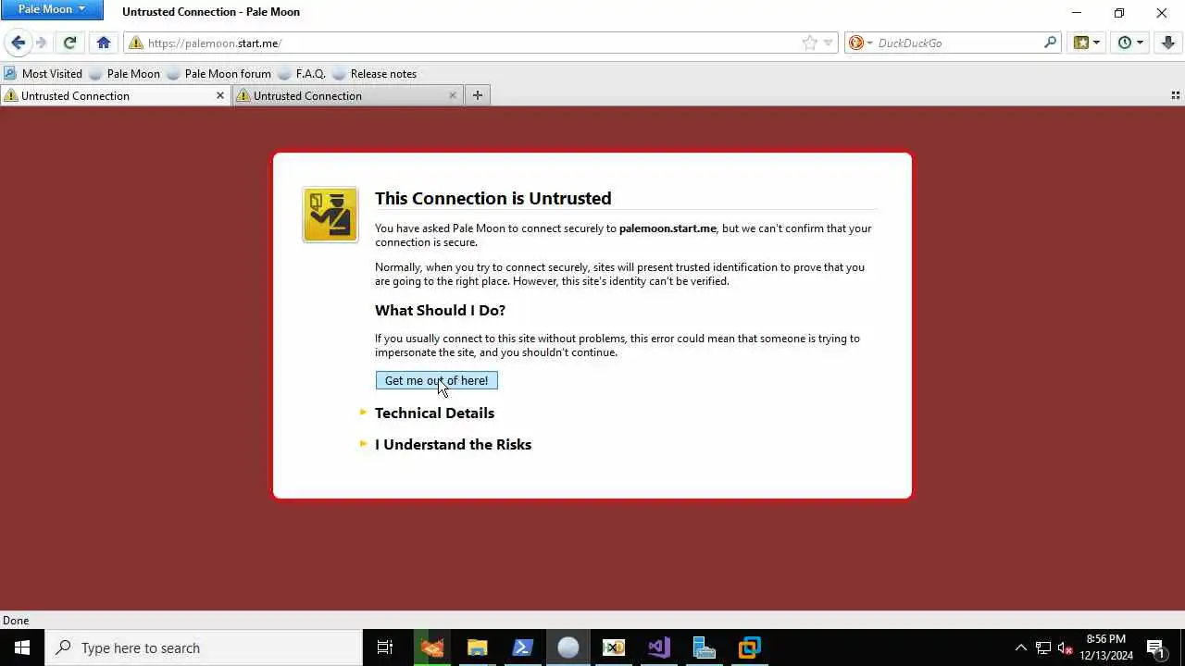This screenshot has height=666, width=1185.
Task: Click the Back navigation arrow
Action: tap(18, 43)
